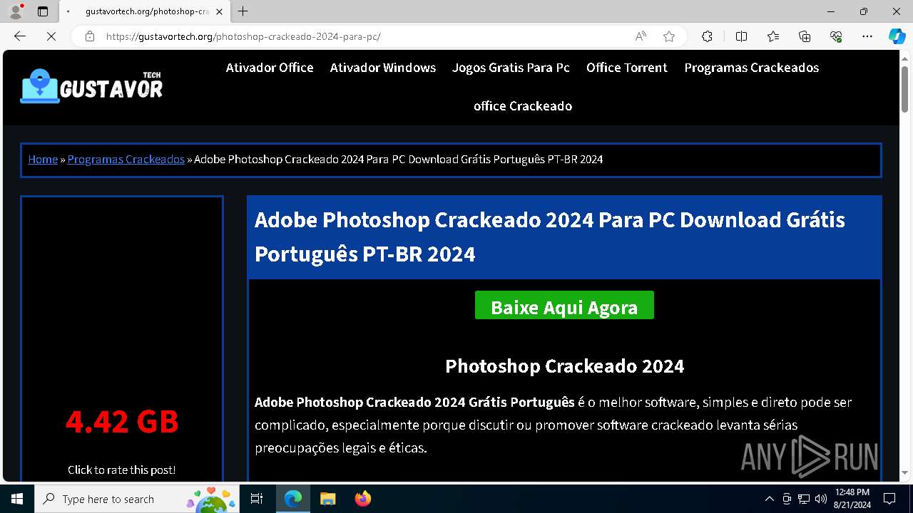The image size is (913, 513).
Task: Open the Ativador Windows menu item
Action: point(383,68)
